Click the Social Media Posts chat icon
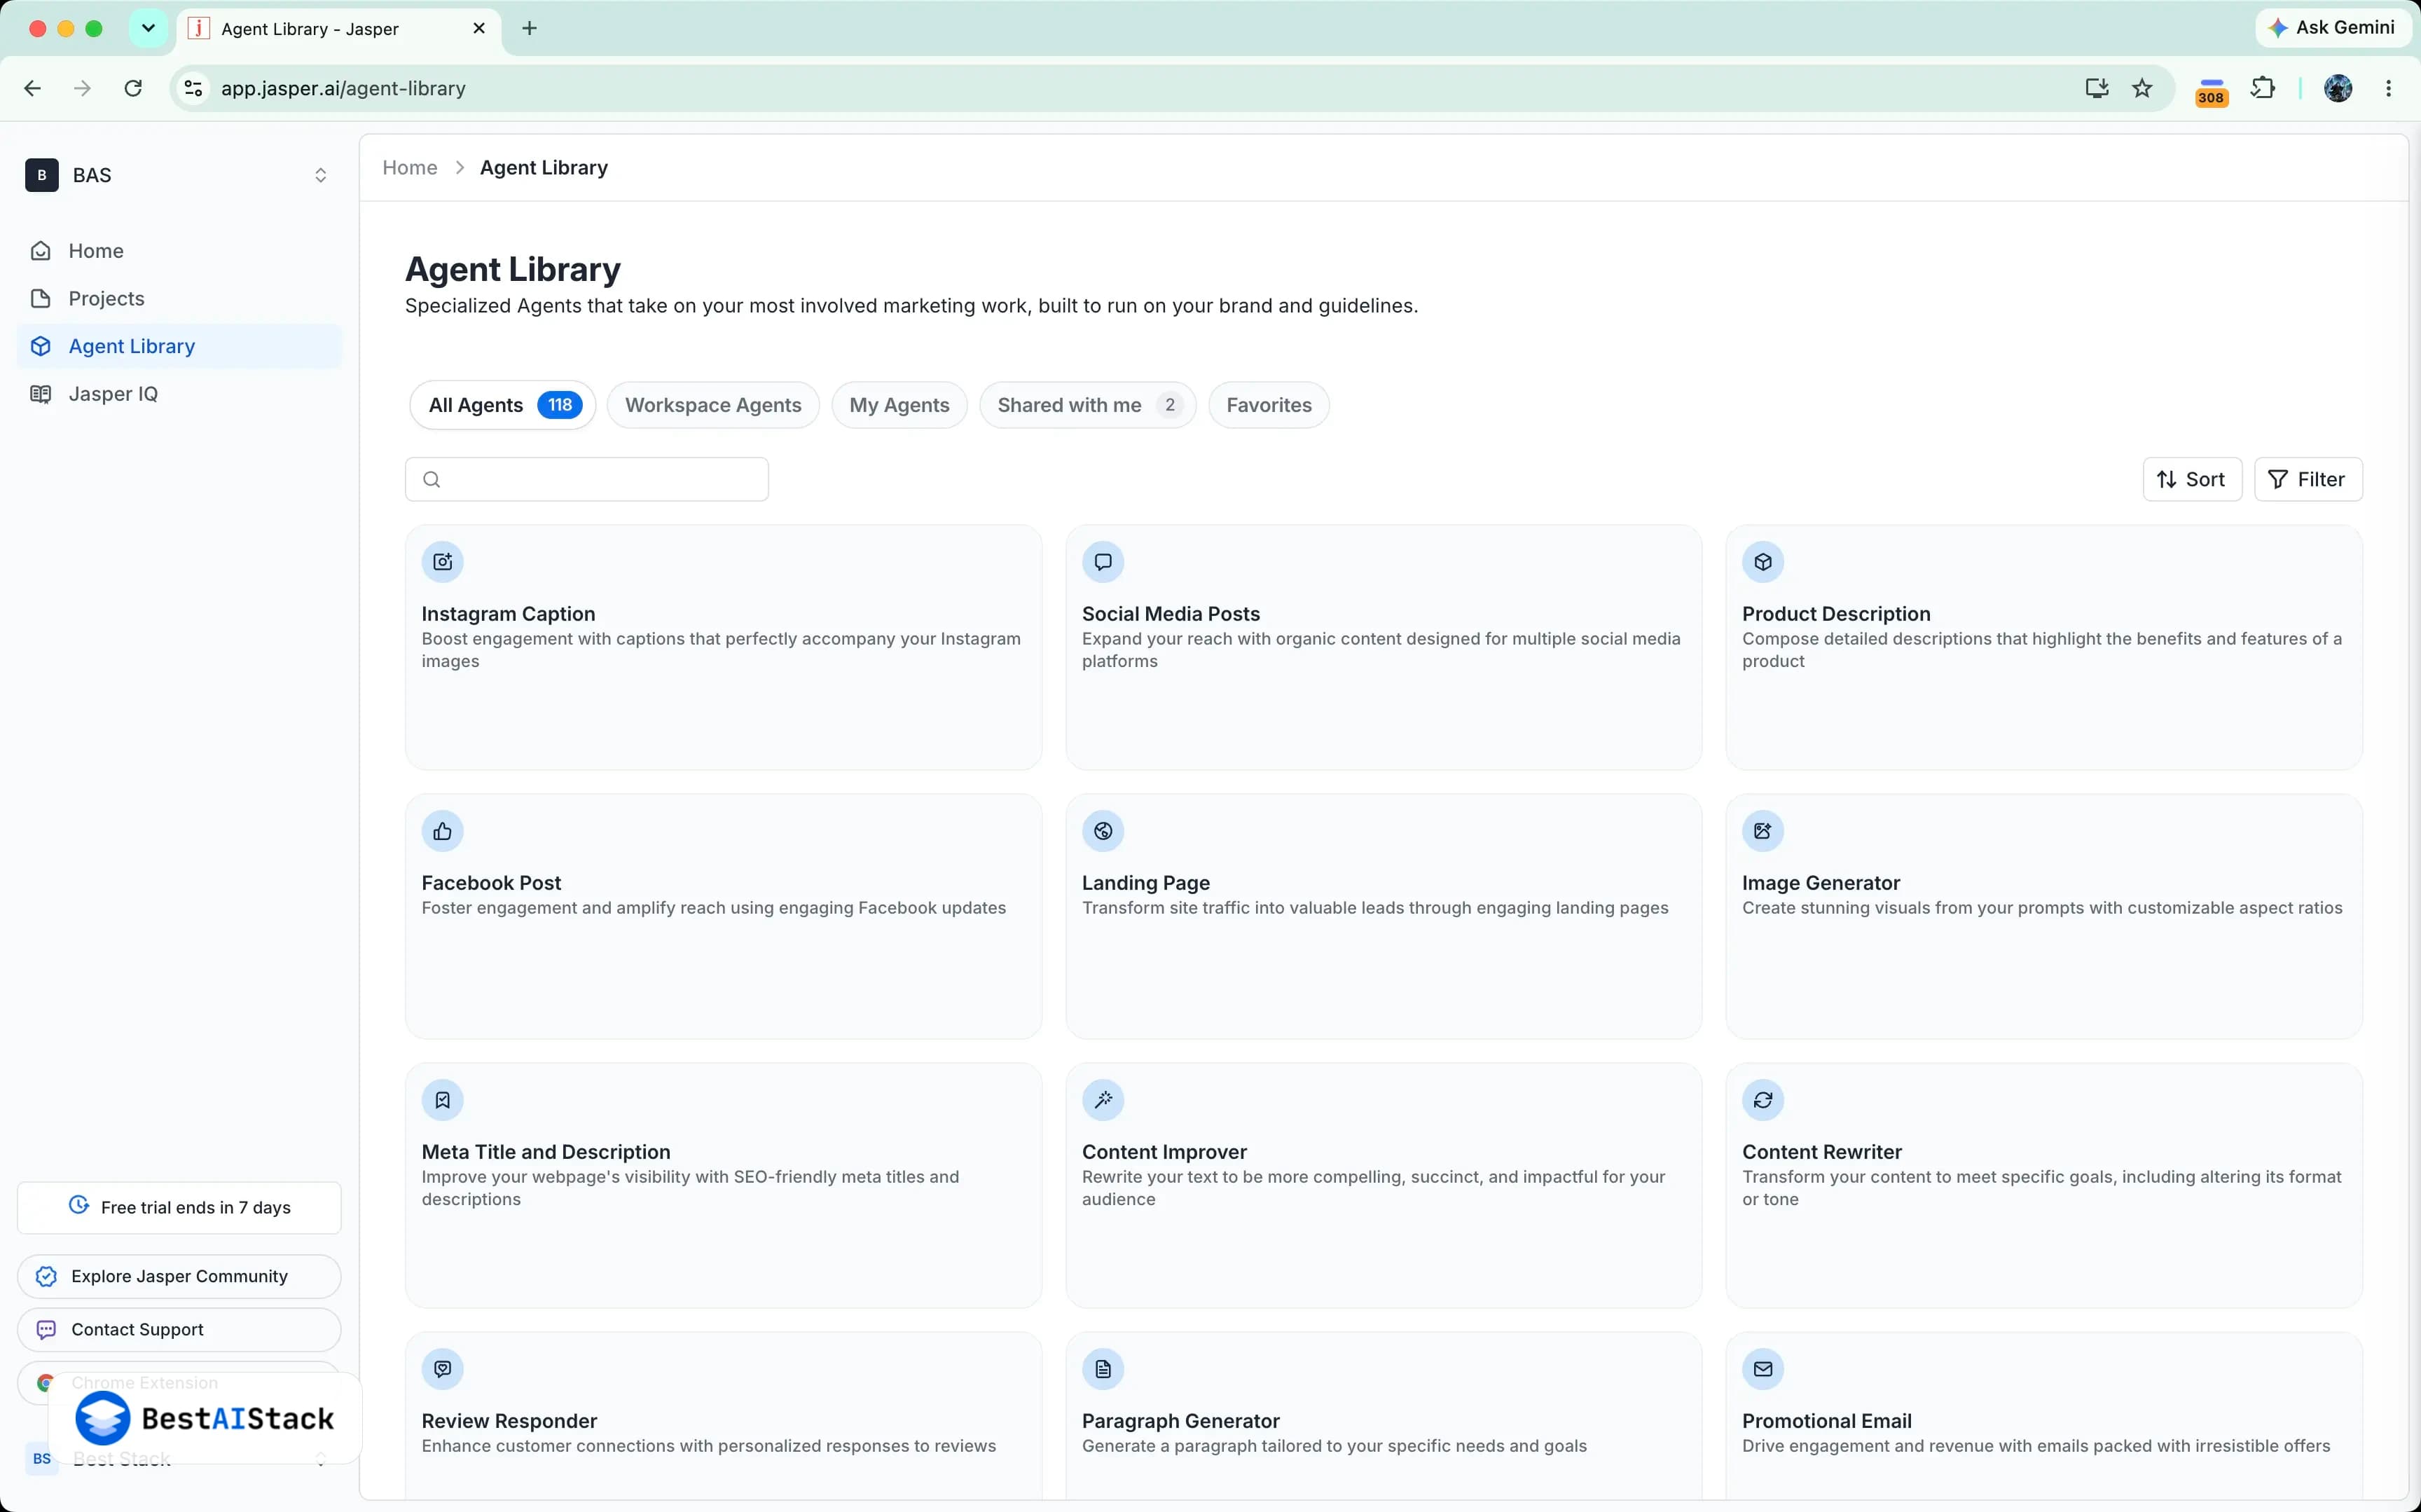2421x1512 pixels. pos(1103,562)
